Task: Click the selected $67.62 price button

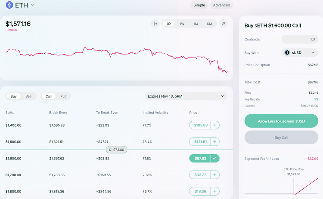Action: 200,158
